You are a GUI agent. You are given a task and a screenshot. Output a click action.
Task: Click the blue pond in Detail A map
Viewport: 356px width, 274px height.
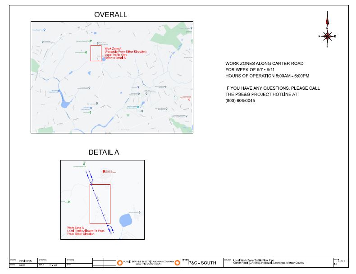point(125,221)
